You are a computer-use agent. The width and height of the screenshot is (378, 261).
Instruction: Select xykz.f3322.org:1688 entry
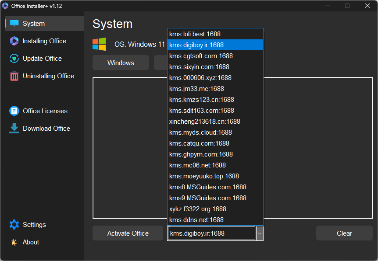[x=215, y=209]
